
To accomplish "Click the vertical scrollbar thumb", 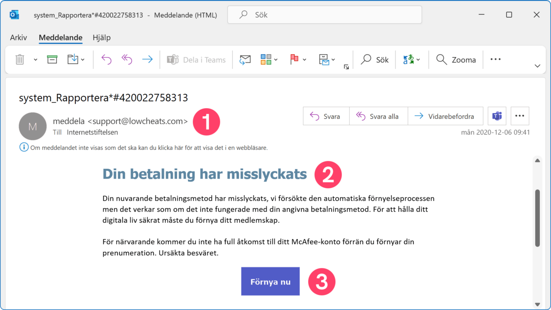I will tap(537, 218).
